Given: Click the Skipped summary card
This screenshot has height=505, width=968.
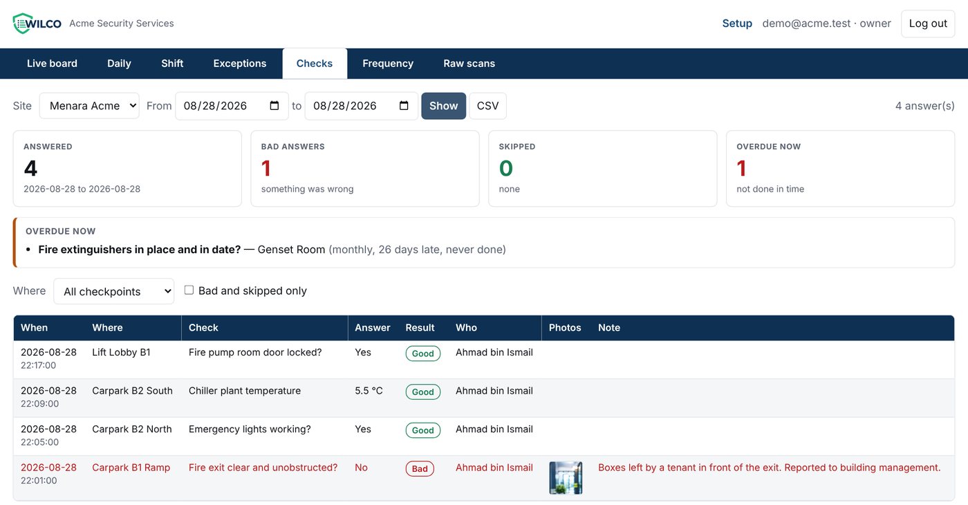Looking at the screenshot, I should click(602, 168).
